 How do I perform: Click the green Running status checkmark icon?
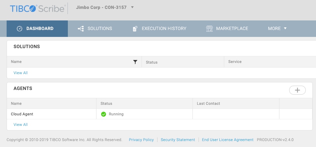(x=103, y=114)
